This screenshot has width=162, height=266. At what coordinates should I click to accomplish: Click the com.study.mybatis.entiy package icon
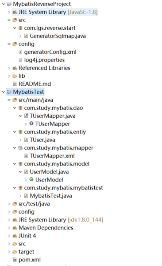(x=20, y=132)
